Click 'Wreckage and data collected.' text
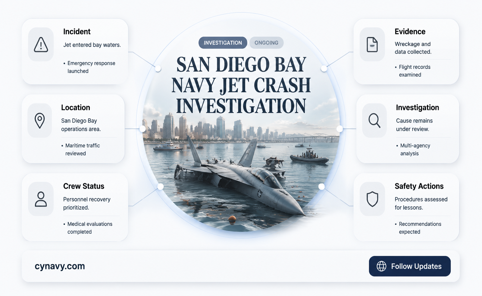Viewport: 482px width, 296px height. 413,48
